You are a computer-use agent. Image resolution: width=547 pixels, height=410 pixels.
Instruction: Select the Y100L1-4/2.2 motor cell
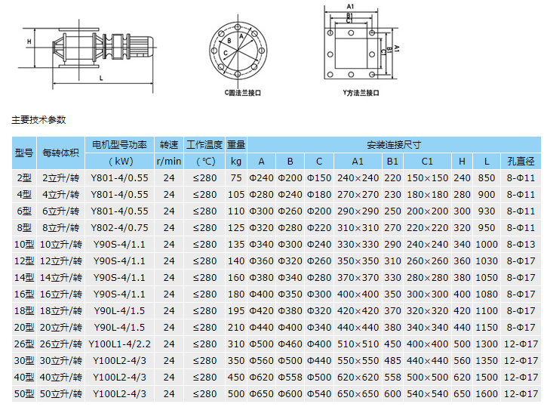(119, 344)
